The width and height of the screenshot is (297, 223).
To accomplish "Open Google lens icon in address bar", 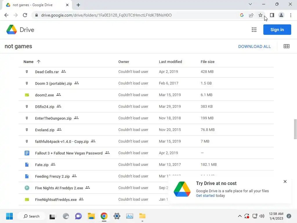I will [x=242, y=15].
